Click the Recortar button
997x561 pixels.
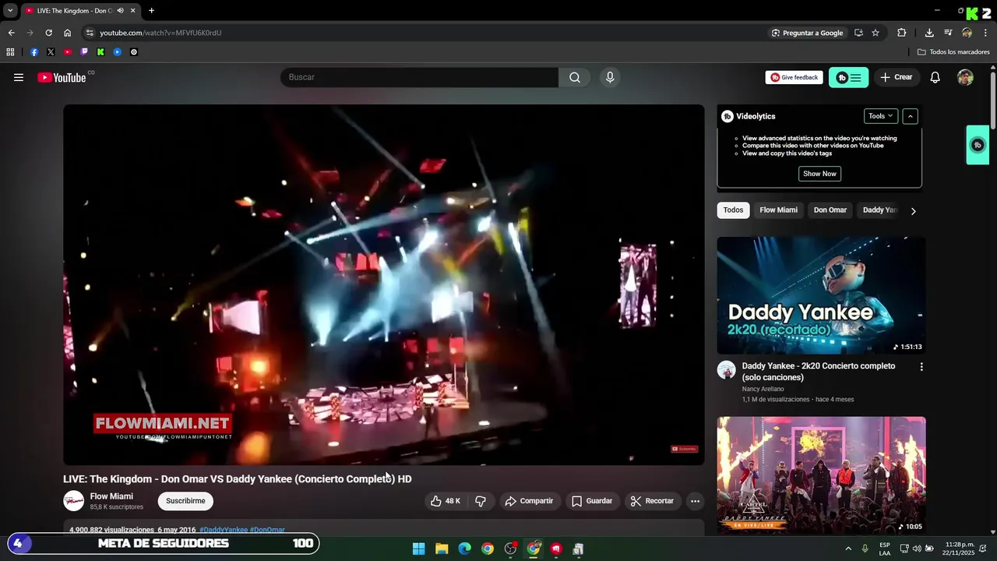click(652, 501)
